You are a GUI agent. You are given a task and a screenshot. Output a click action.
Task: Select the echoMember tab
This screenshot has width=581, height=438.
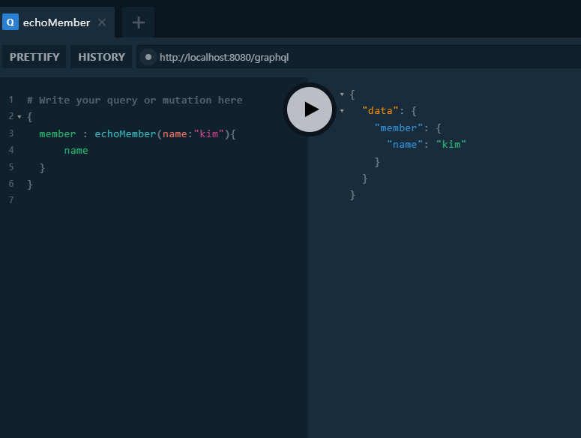coord(57,22)
